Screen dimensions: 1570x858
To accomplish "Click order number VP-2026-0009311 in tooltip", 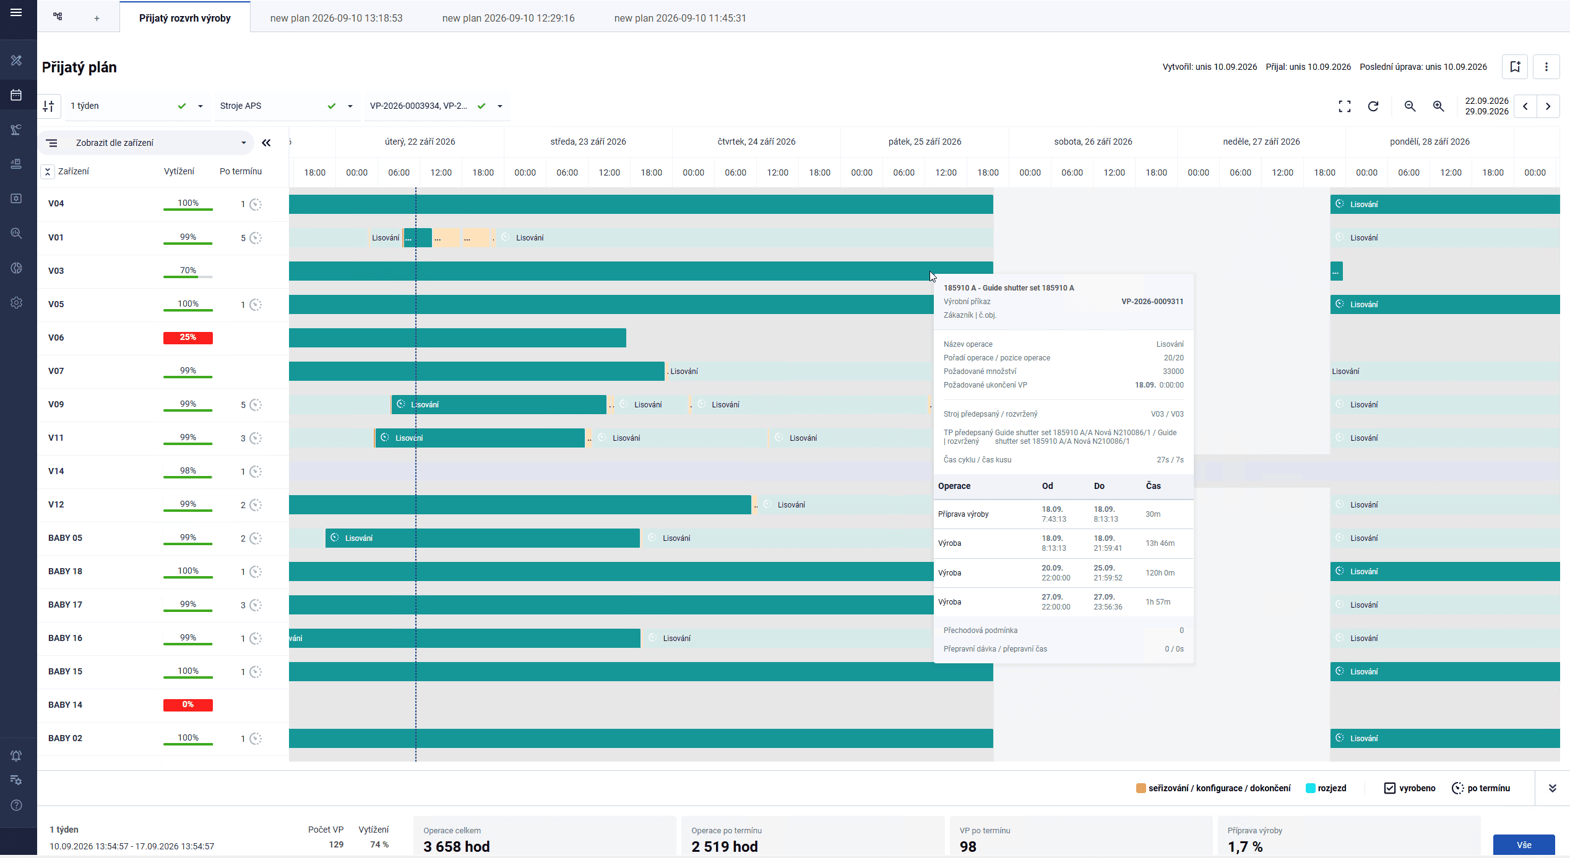I will coord(1152,302).
